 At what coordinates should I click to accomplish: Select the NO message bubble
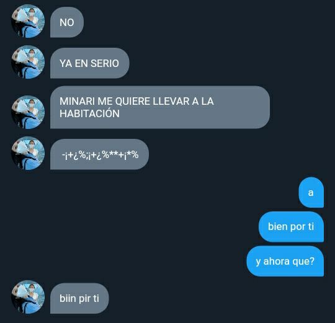pyautogui.click(x=67, y=22)
